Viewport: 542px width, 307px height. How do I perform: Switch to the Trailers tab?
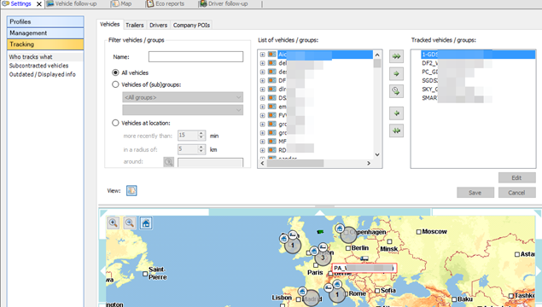coord(135,25)
